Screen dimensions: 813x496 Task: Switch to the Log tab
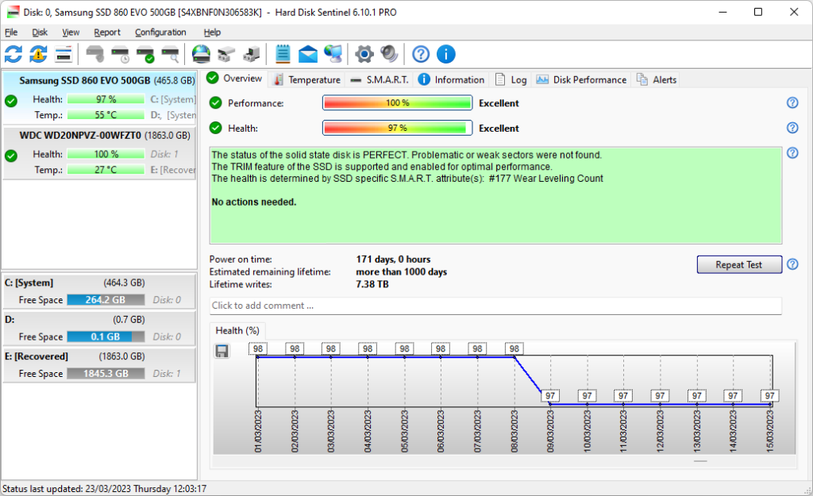(511, 80)
